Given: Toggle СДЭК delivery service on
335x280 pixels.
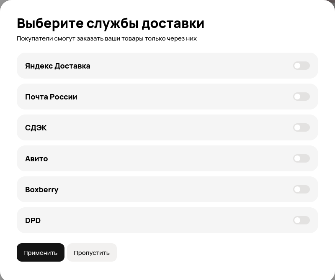Looking at the screenshot, I should coord(301,127).
